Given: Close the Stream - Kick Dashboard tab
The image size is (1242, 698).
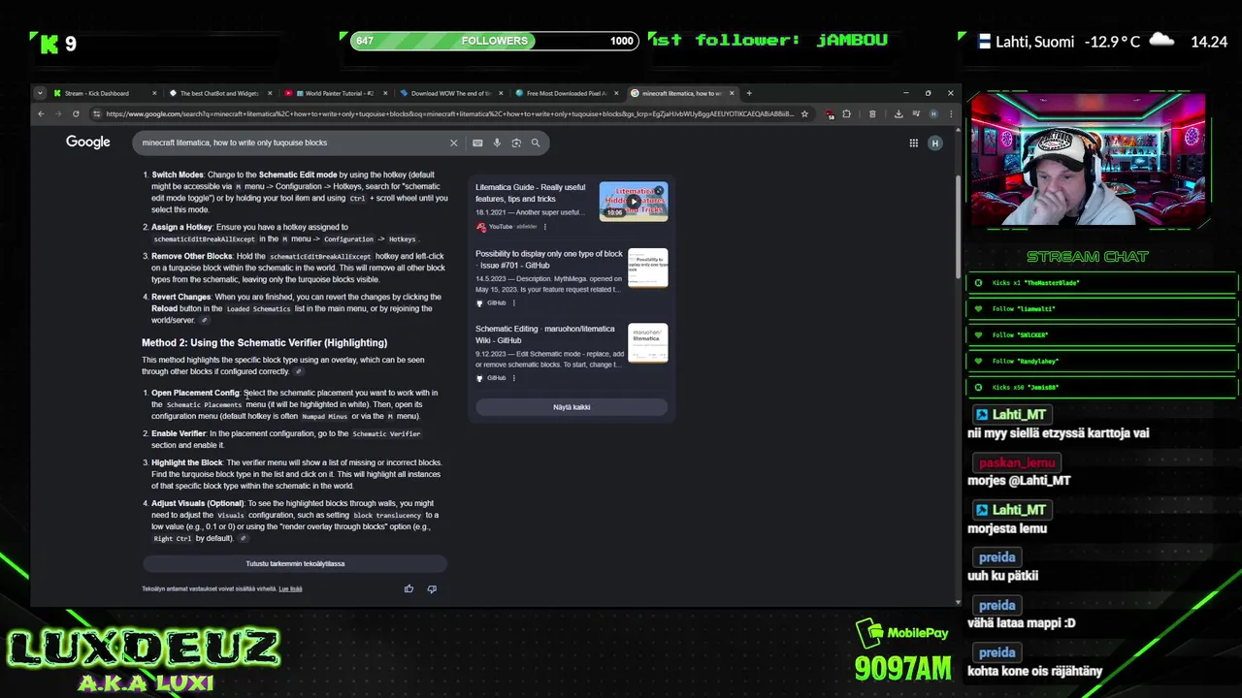Looking at the screenshot, I should (154, 93).
